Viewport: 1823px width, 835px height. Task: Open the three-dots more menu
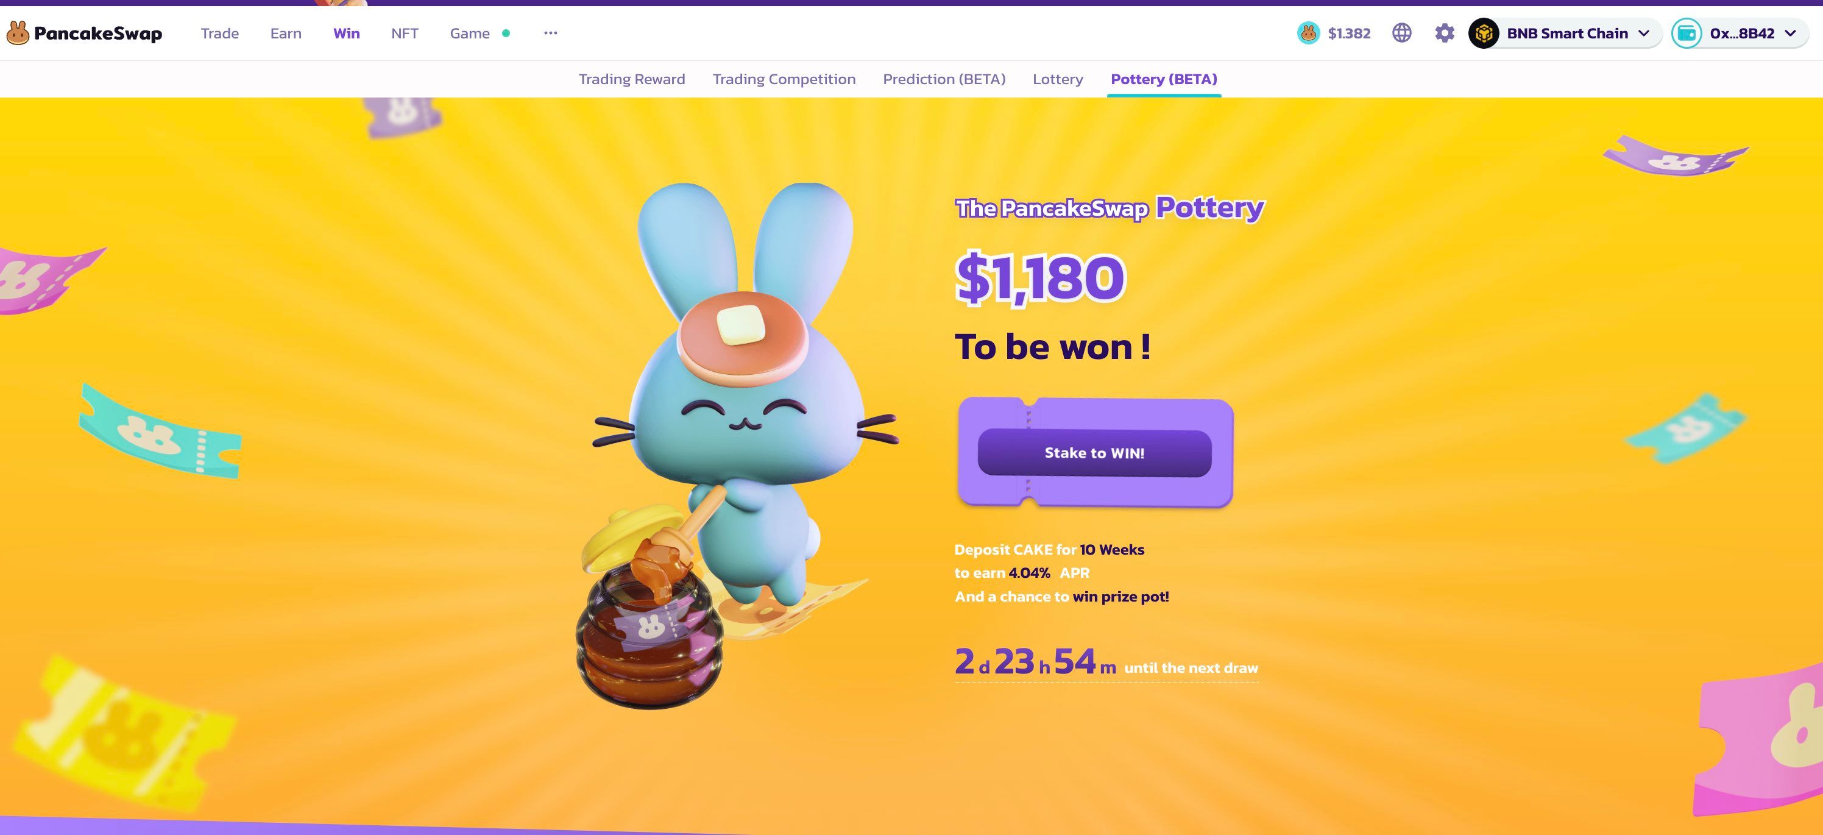point(551,34)
